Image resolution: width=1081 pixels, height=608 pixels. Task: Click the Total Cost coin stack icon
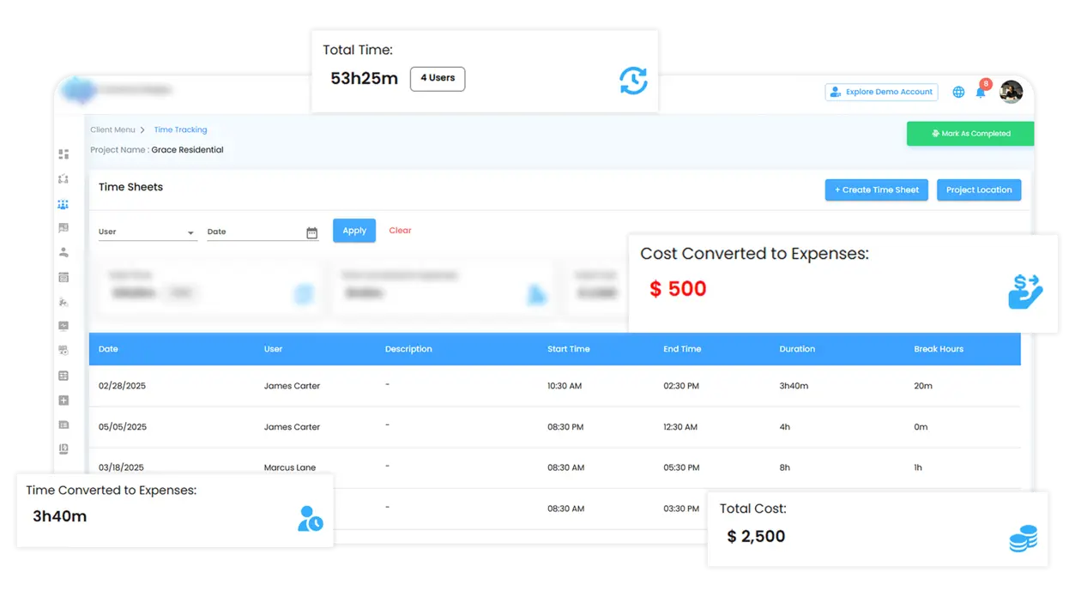[1023, 539]
